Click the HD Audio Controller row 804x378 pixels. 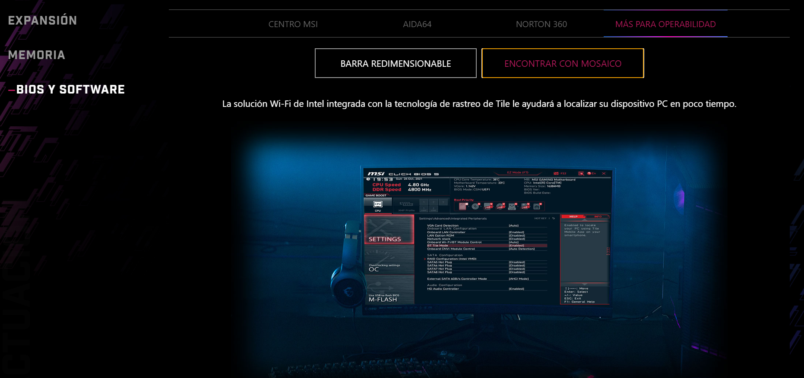487,289
